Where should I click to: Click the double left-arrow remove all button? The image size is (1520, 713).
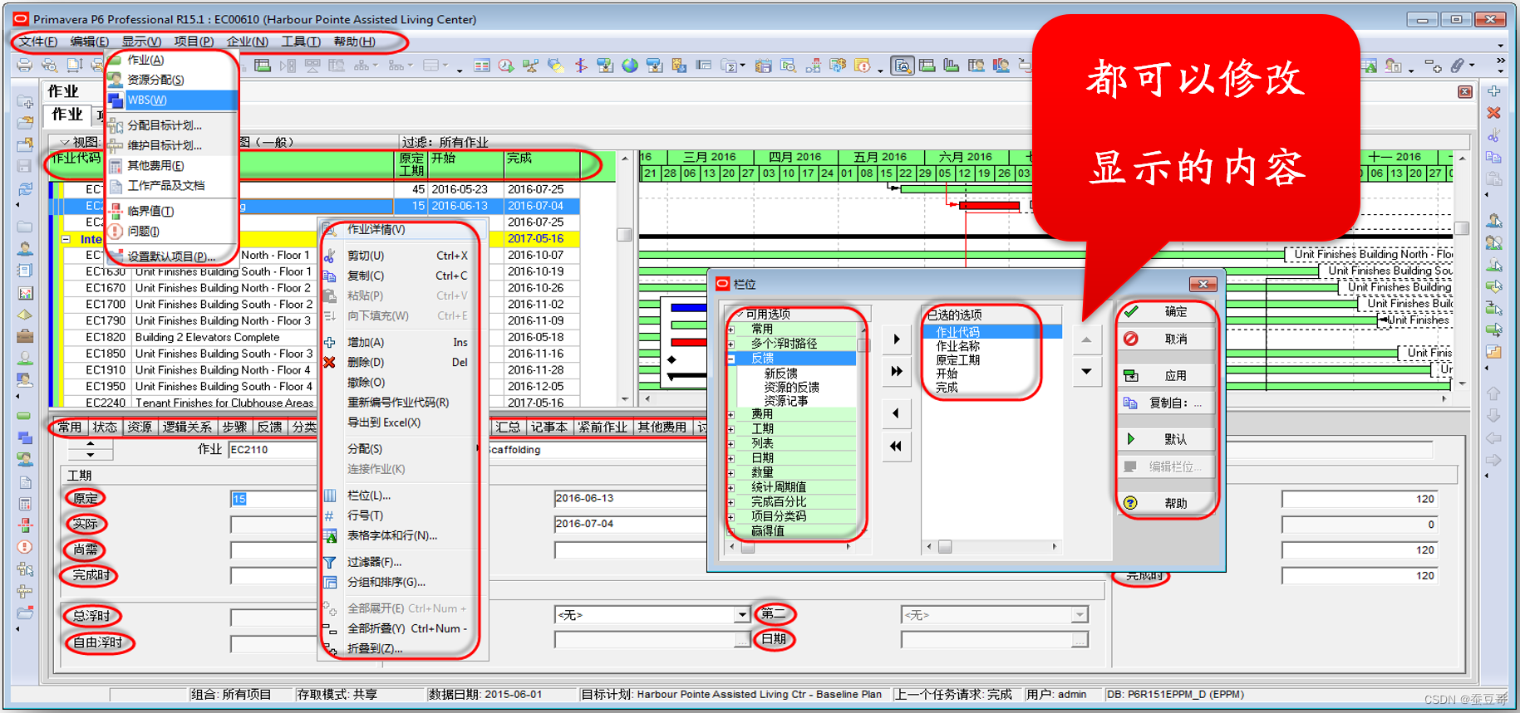tap(896, 447)
